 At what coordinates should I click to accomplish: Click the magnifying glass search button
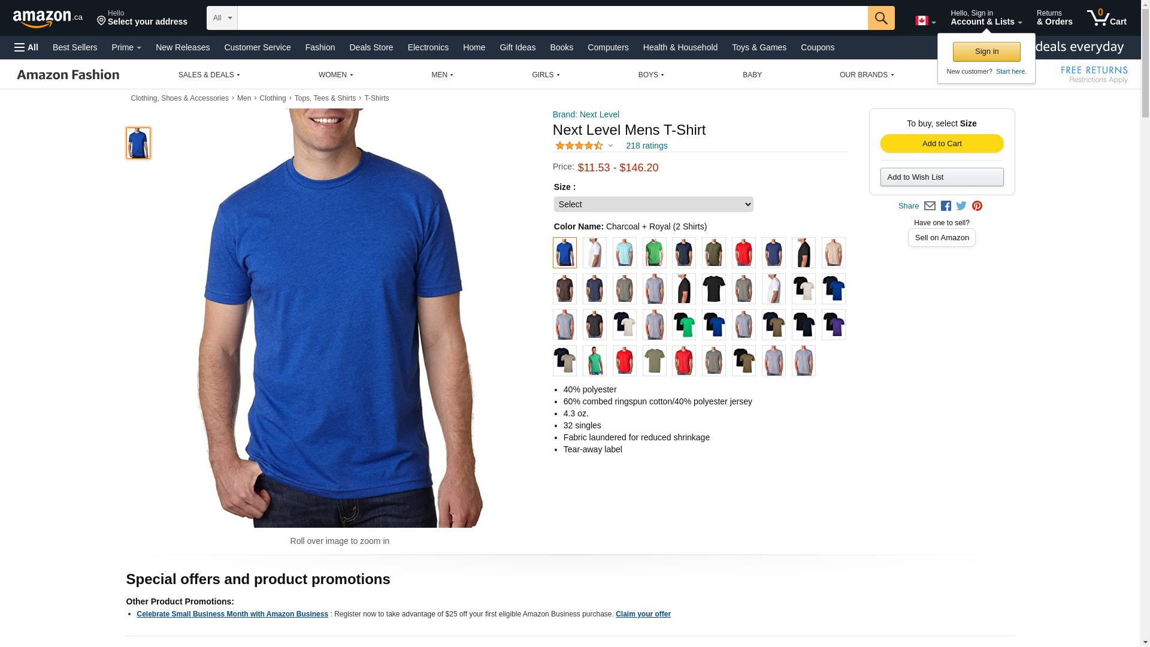tap(881, 18)
